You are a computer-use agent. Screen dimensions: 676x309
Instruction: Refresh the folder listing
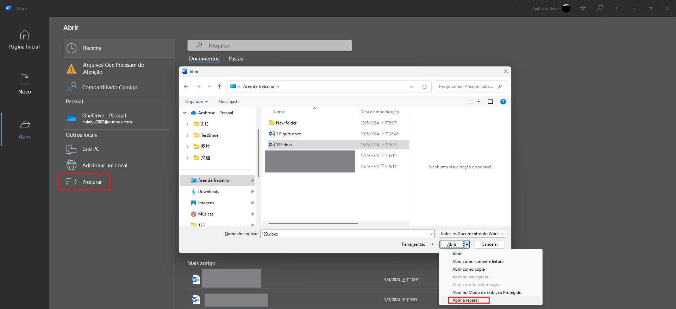click(x=425, y=87)
